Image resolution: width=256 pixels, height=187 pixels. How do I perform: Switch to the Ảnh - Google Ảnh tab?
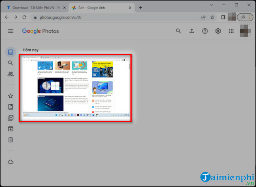click(101, 8)
